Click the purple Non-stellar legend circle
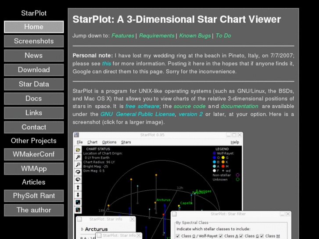The height and width of the screenshot is (239, 319). click(x=237, y=175)
